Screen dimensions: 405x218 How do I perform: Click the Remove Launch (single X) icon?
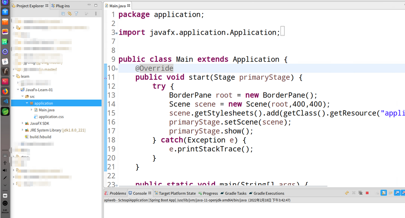click(x=354, y=193)
